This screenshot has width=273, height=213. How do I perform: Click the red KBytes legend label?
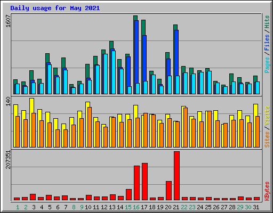coord(267,191)
